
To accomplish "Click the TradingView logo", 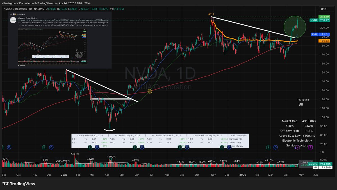I will 19,184.
